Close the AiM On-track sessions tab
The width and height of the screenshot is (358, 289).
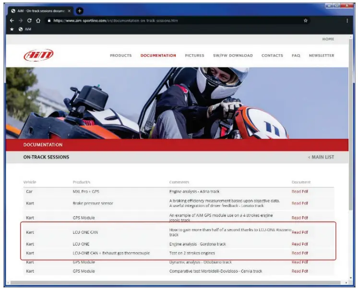coord(69,11)
